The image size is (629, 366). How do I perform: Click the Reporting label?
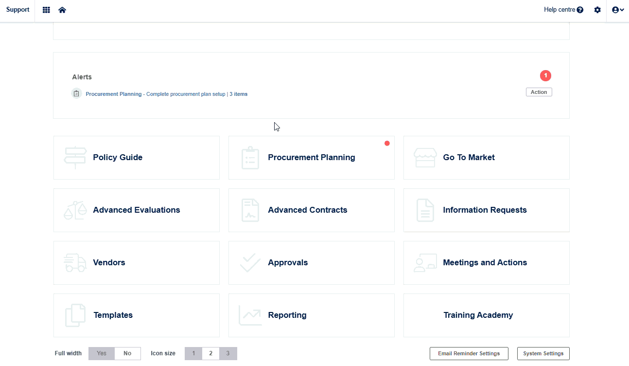(x=287, y=315)
